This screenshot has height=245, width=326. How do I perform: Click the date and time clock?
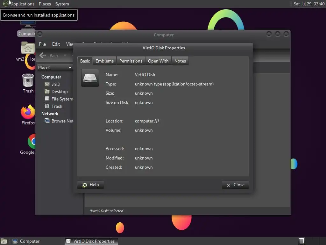click(309, 4)
